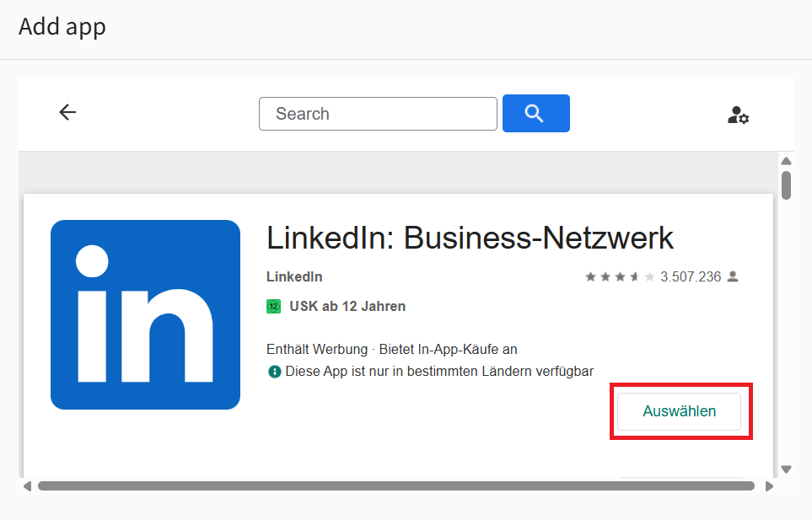Click the horizontal scrollbar left arrow

(x=28, y=486)
